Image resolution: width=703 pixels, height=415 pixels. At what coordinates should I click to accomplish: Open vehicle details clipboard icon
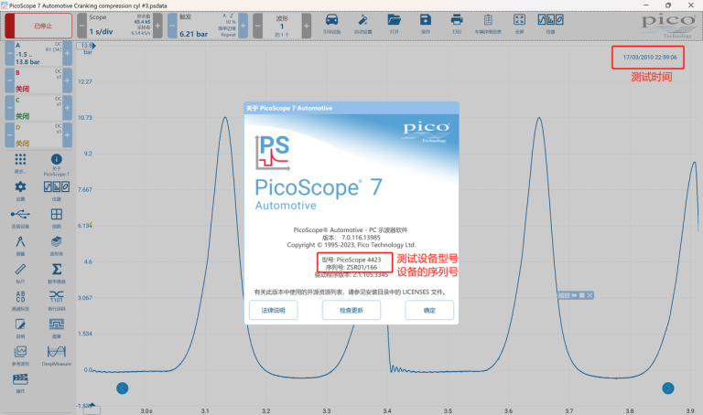tap(488, 24)
